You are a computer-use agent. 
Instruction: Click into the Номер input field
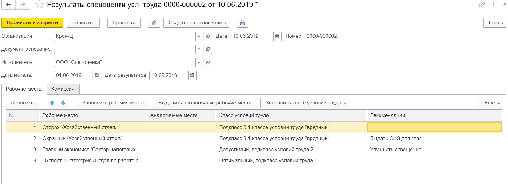[327, 36]
